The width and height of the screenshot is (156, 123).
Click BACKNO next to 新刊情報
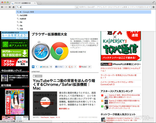pos(25,86)
